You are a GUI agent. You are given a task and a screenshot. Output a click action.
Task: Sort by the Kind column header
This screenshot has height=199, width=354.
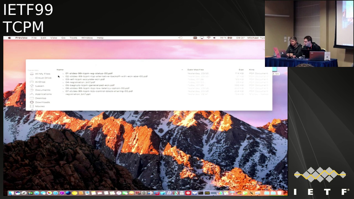pos(252,70)
